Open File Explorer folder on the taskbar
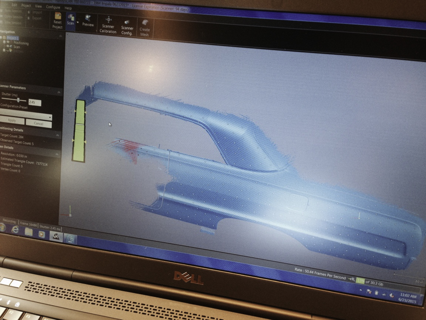The image size is (426, 320). click(28, 232)
